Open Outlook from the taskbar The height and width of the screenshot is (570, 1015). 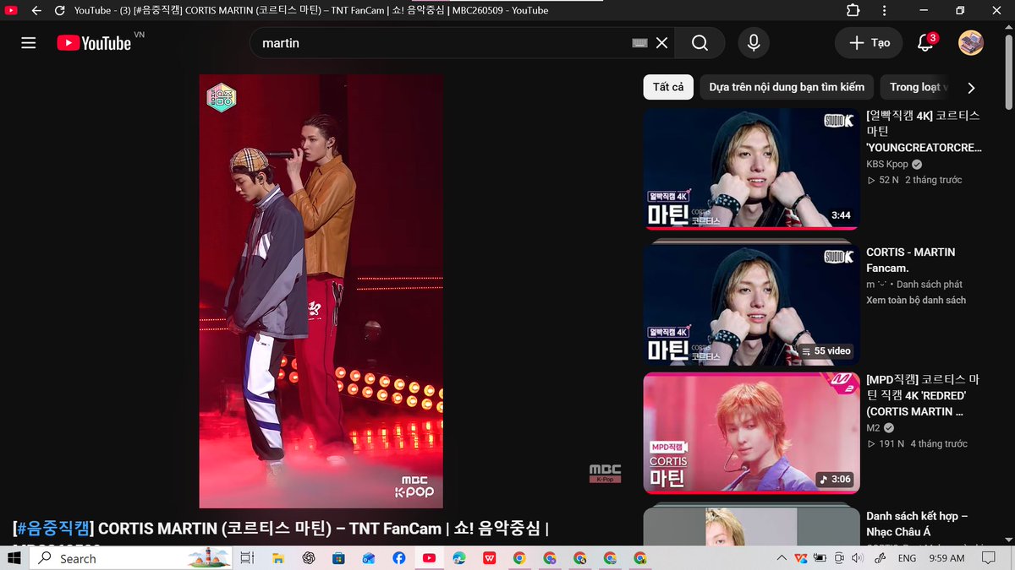369,558
